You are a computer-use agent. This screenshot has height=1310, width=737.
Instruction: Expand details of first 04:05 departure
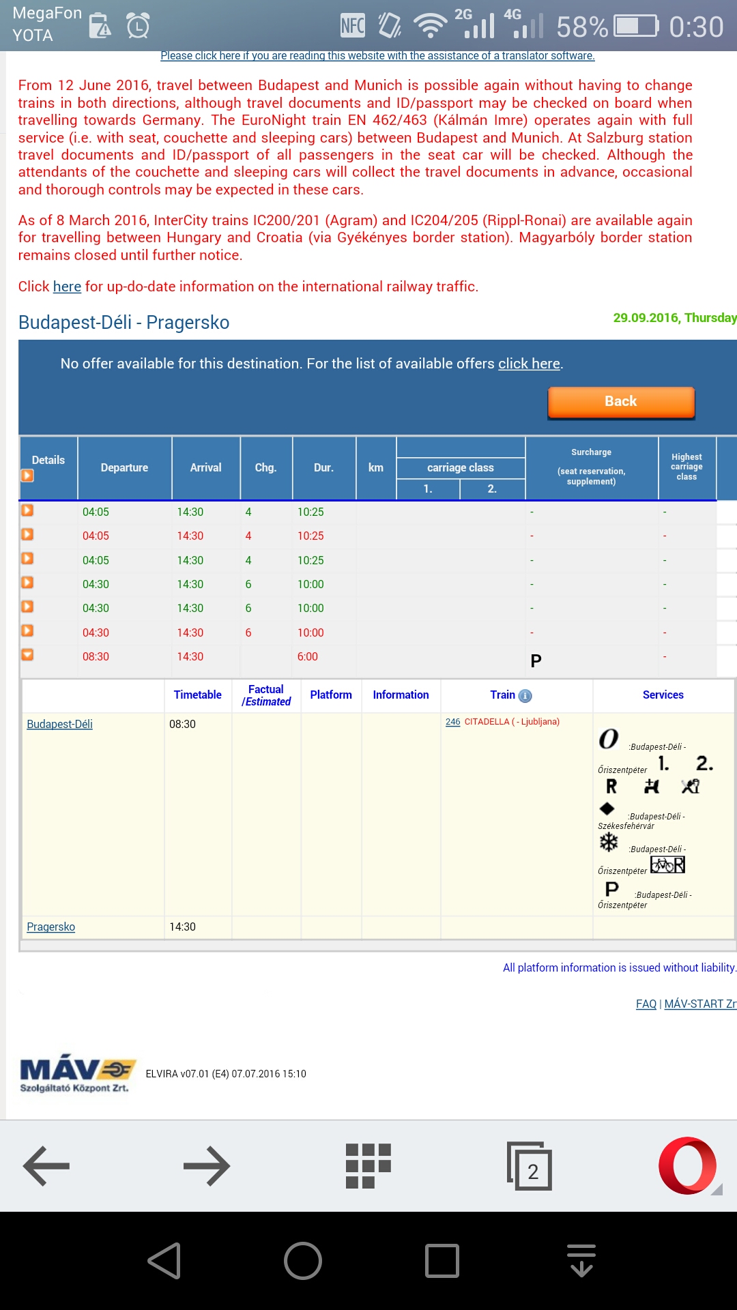(27, 510)
